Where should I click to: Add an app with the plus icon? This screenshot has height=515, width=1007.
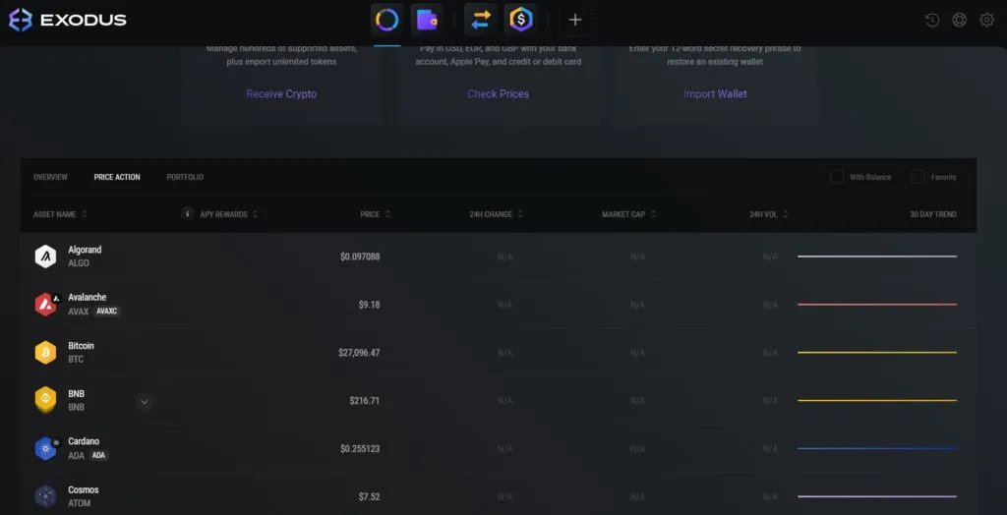point(575,20)
